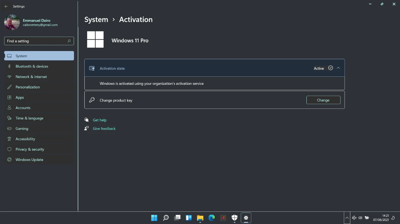The image size is (400, 224).
Task: Open the Office app in taskbar
Action: [223, 218]
